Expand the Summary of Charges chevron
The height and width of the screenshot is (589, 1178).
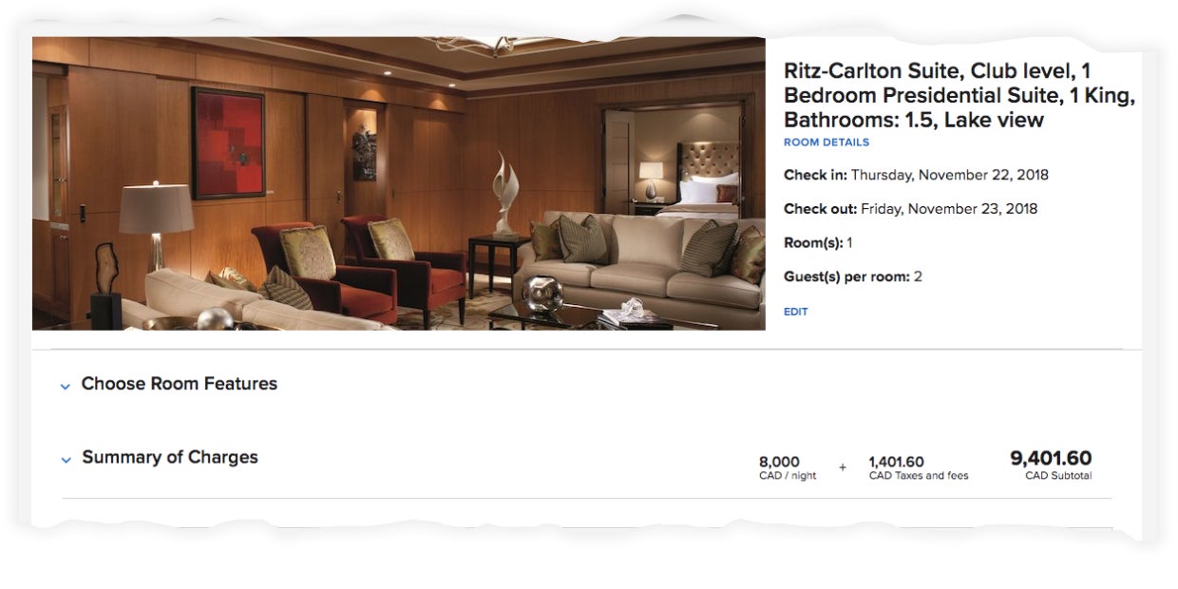pyautogui.click(x=66, y=460)
